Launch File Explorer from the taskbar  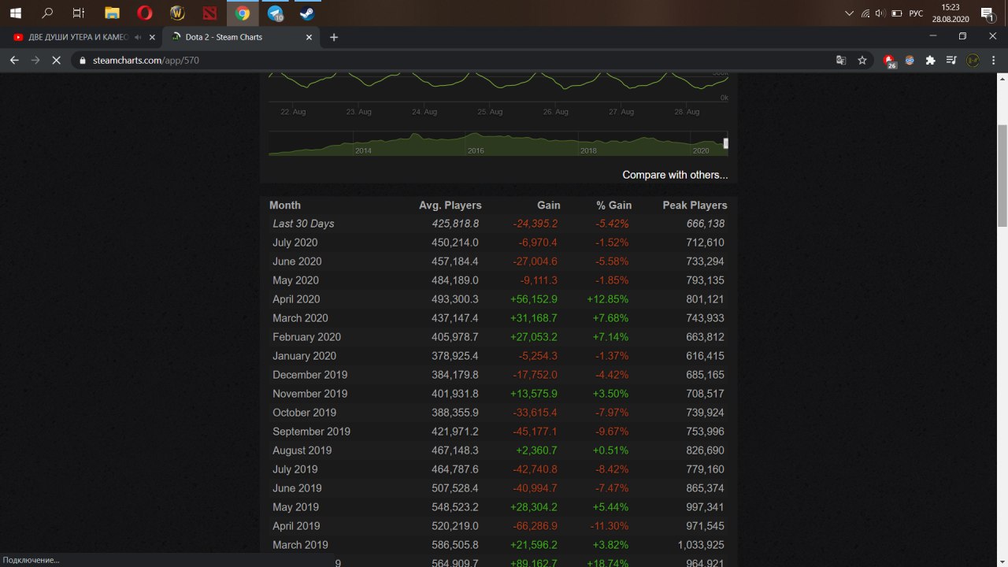pyautogui.click(x=112, y=13)
